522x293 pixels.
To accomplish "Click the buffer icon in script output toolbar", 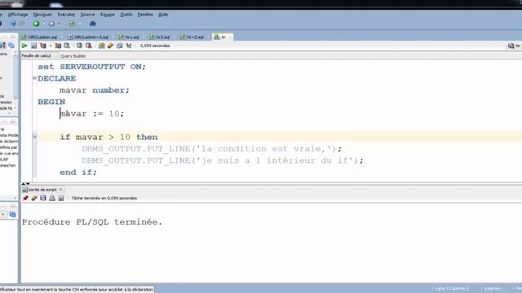I will (61, 198).
